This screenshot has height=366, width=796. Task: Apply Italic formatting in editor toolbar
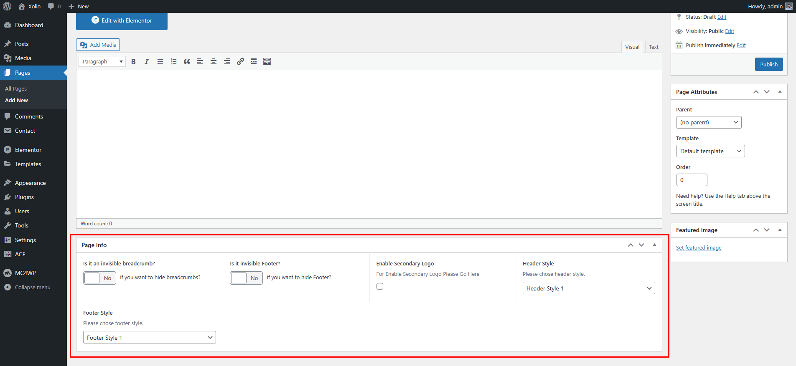[147, 62]
